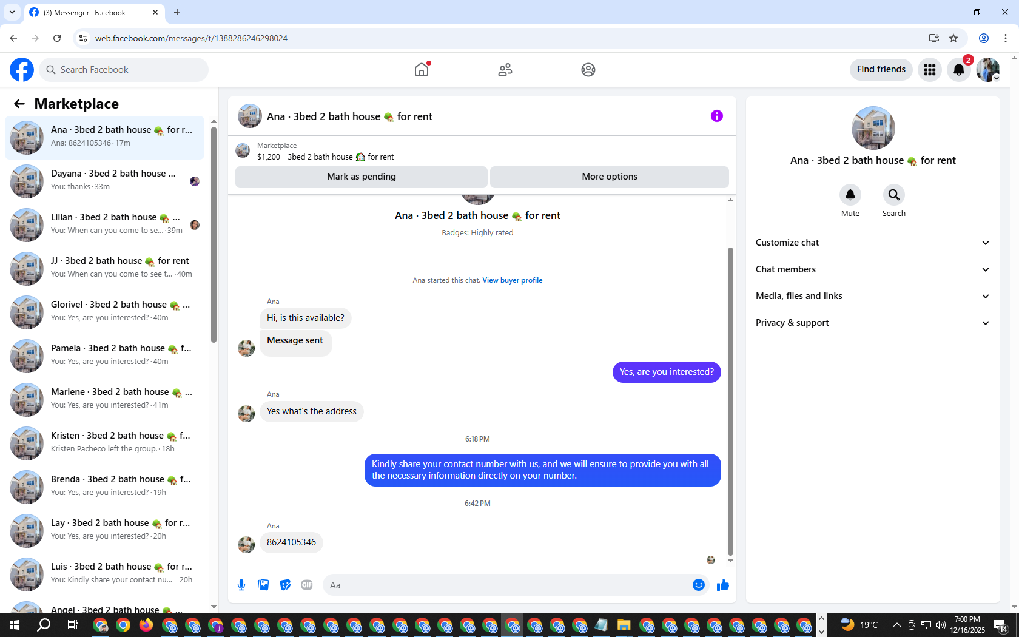Open the Dayana conversation

(x=104, y=181)
